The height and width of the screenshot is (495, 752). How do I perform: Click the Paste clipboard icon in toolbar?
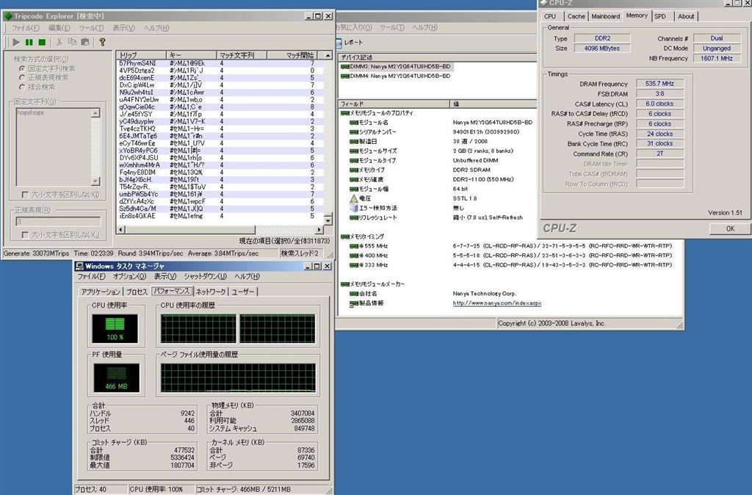85,43
